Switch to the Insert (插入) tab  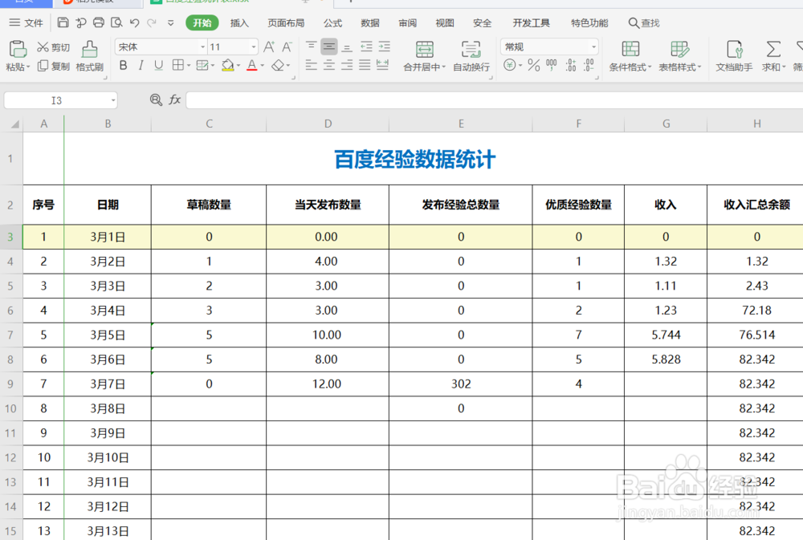tap(239, 23)
